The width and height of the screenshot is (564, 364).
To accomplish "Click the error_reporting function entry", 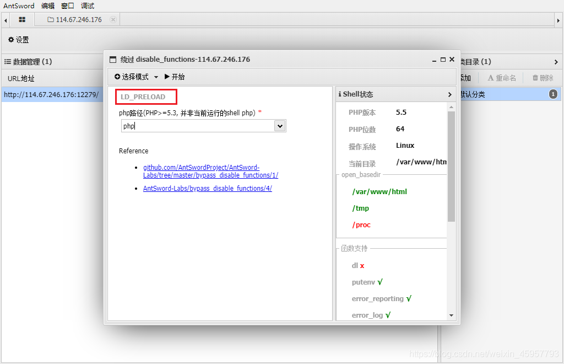I will click(x=381, y=299).
